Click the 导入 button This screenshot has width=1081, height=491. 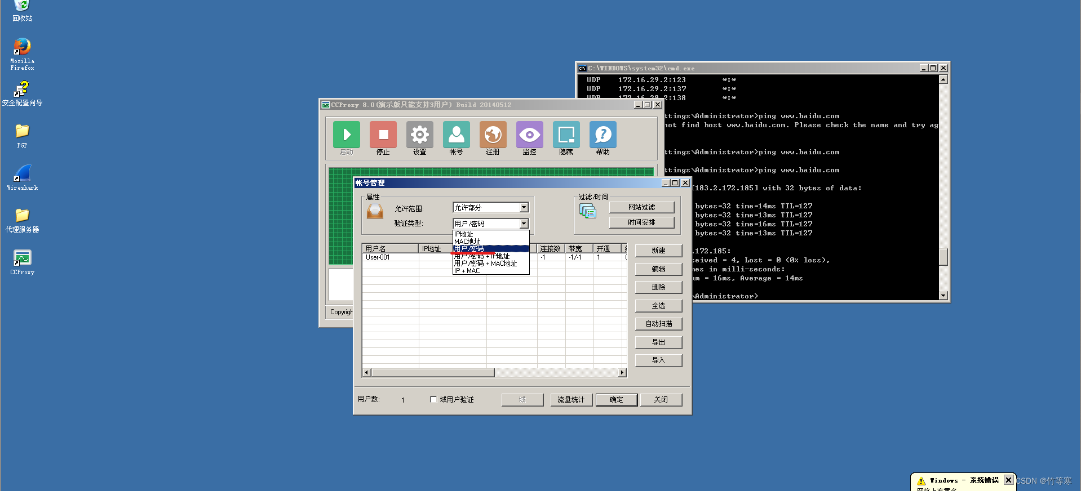click(658, 360)
